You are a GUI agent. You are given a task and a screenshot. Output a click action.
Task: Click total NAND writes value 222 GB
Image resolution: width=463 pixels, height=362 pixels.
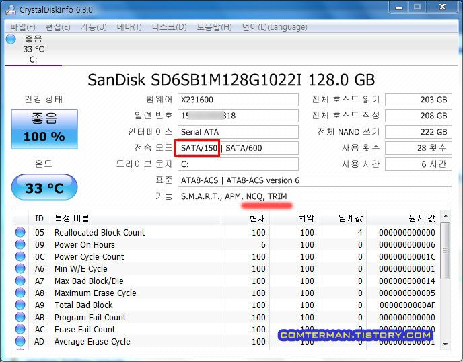point(419,132)
